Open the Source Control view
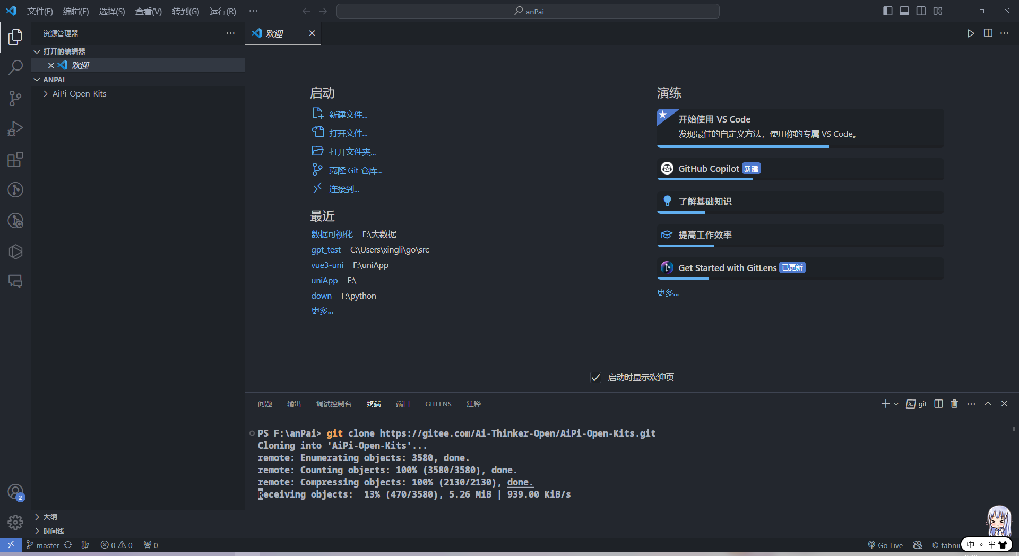 (x=15, y=98)
